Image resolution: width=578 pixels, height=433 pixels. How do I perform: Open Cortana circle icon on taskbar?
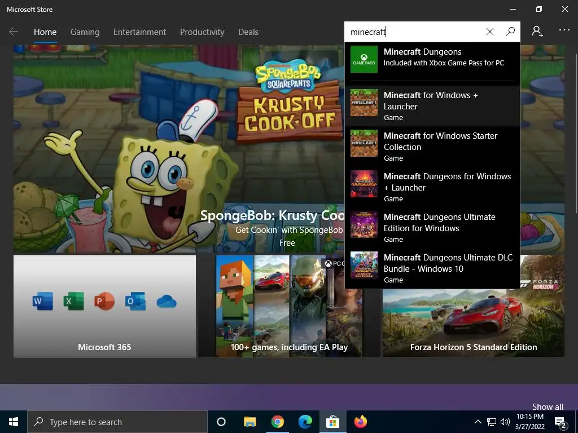coord(221,422)
